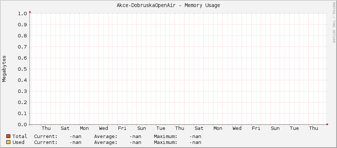Click the 0.7 y-axis value
This screenshot has height=148, width=337.
[x=22, y=47]
